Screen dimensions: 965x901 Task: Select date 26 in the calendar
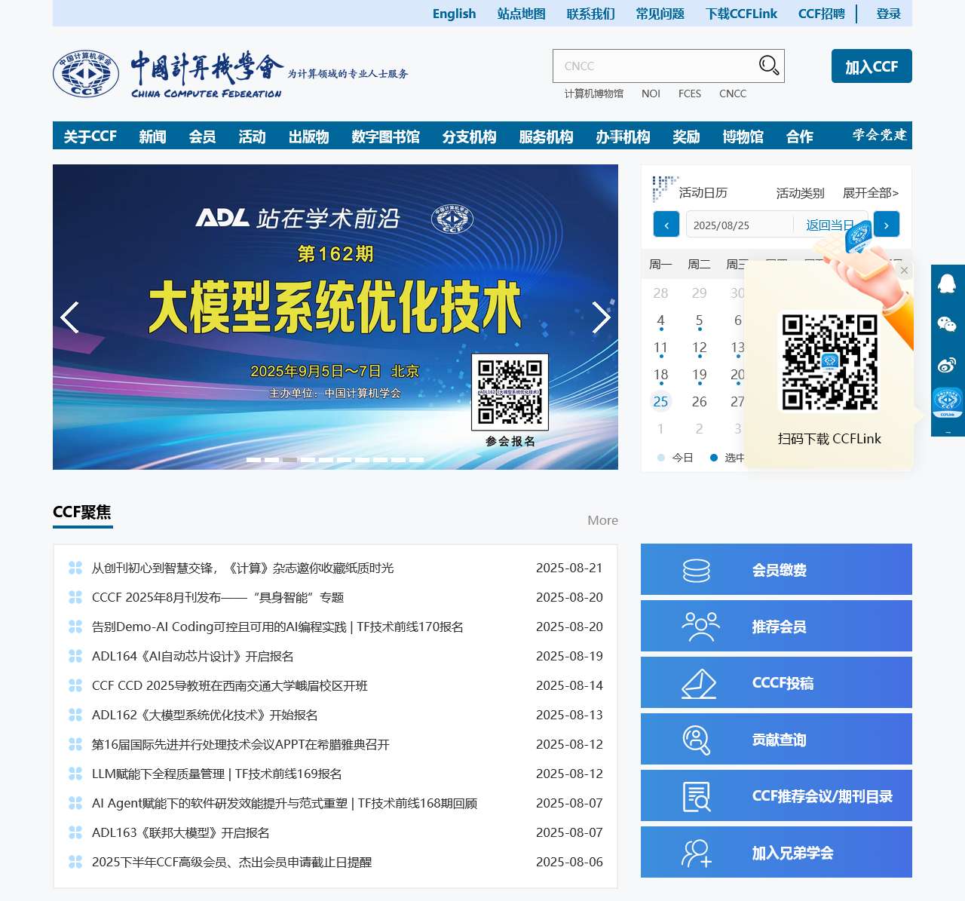click(699, 402)
